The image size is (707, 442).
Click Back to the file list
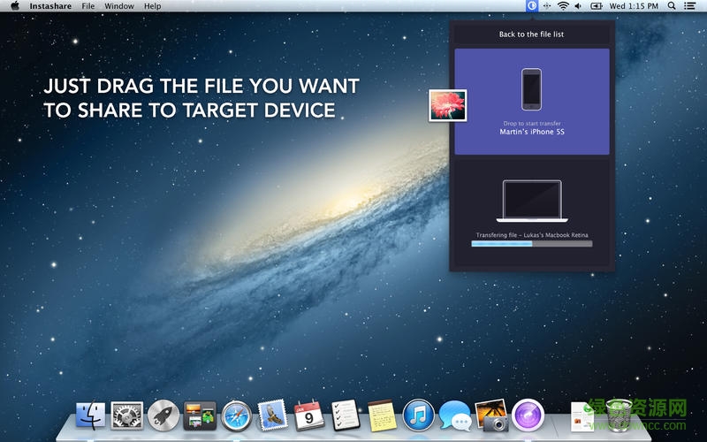click(x=531, y=34)
